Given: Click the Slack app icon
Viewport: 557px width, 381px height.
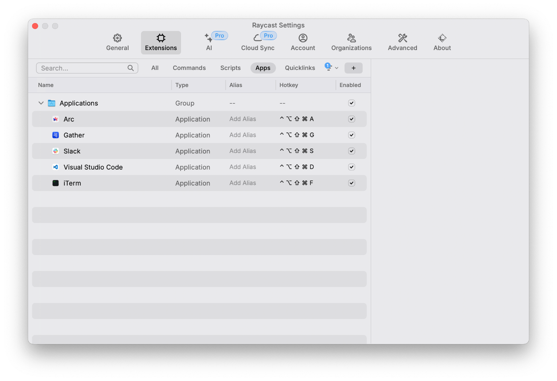Looking at the screenshot, I should (x=56, y=151).
